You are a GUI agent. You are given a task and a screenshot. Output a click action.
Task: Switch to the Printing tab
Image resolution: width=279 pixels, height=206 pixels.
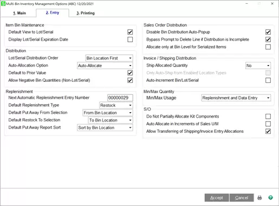tap(86, 13)
